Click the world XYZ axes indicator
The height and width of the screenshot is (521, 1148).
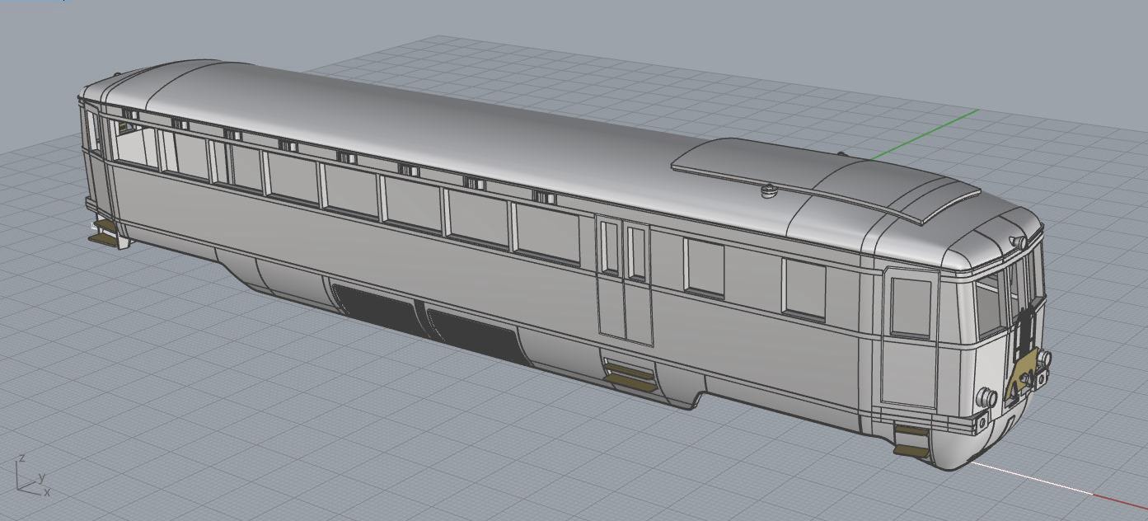pyautogui.click(x=31, y=479)
